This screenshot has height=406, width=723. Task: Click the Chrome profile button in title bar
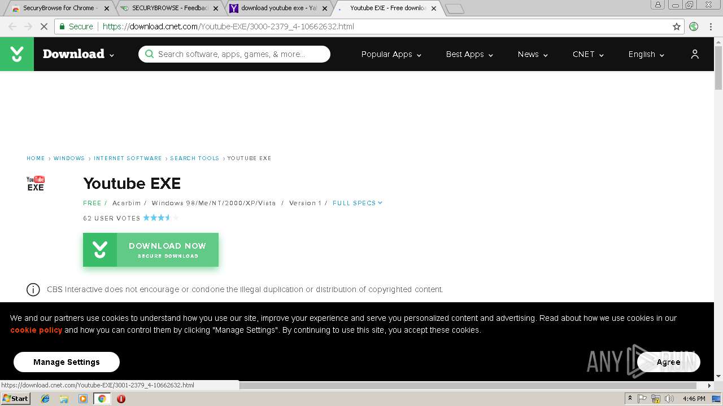(657, 5)
